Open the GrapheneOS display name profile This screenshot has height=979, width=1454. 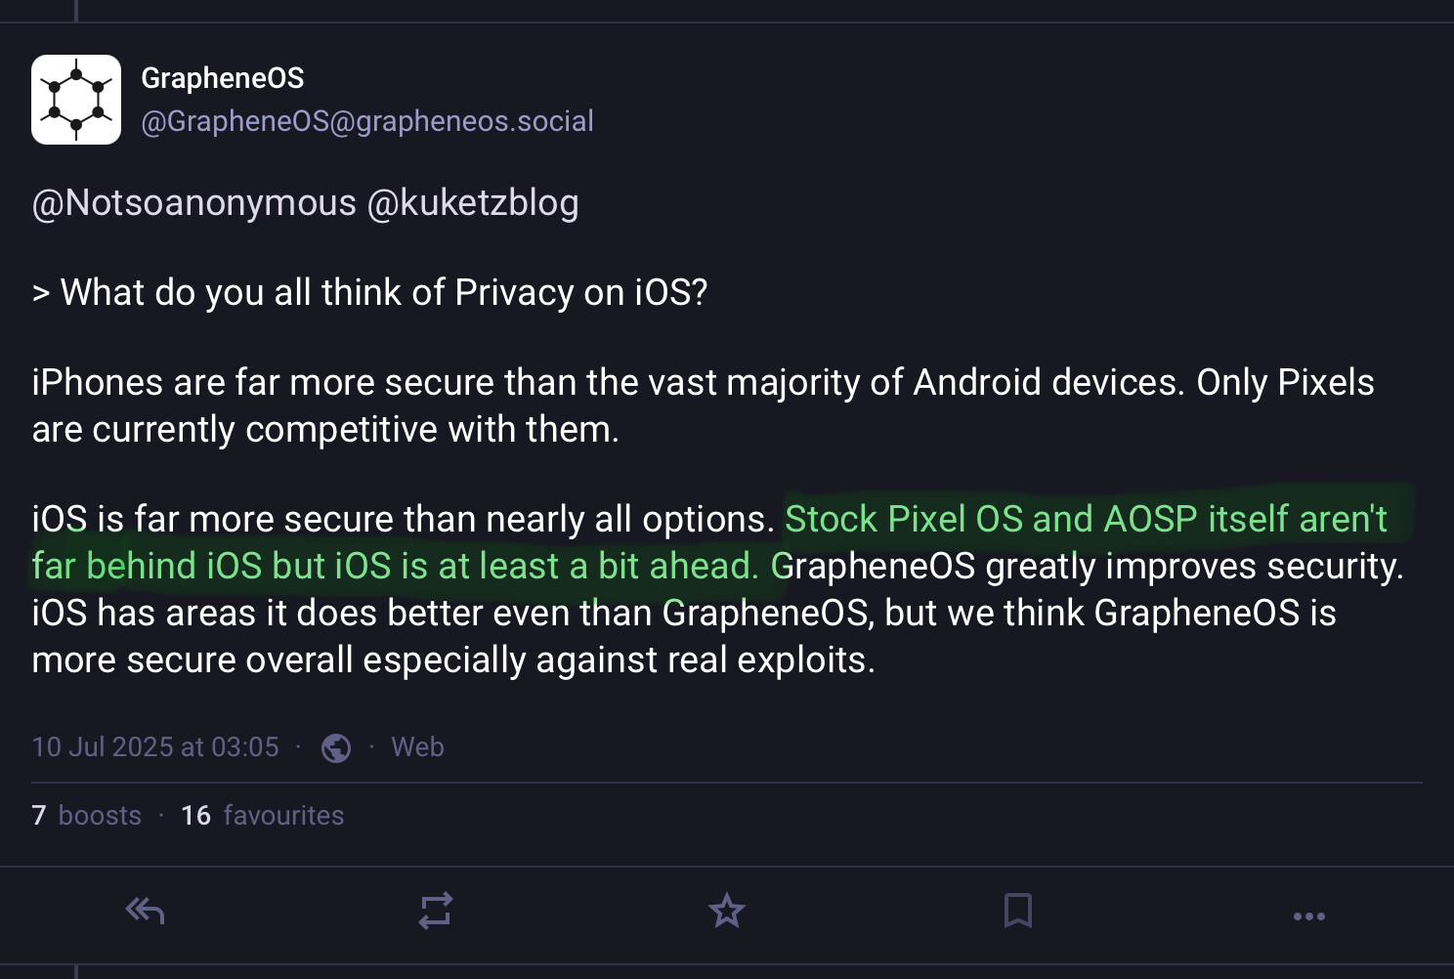click(222, 78)
